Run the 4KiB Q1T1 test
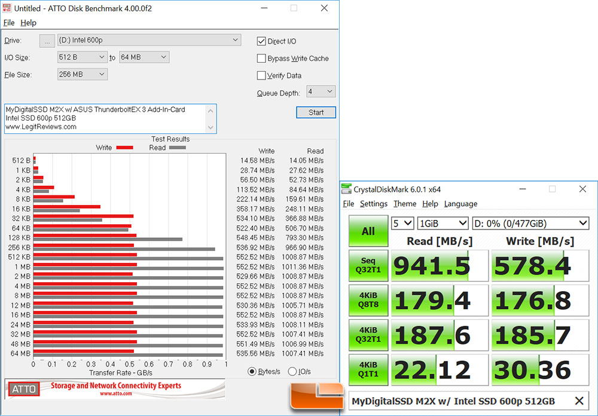This screenshot has width=598, height=416. (x=368, y=369)
